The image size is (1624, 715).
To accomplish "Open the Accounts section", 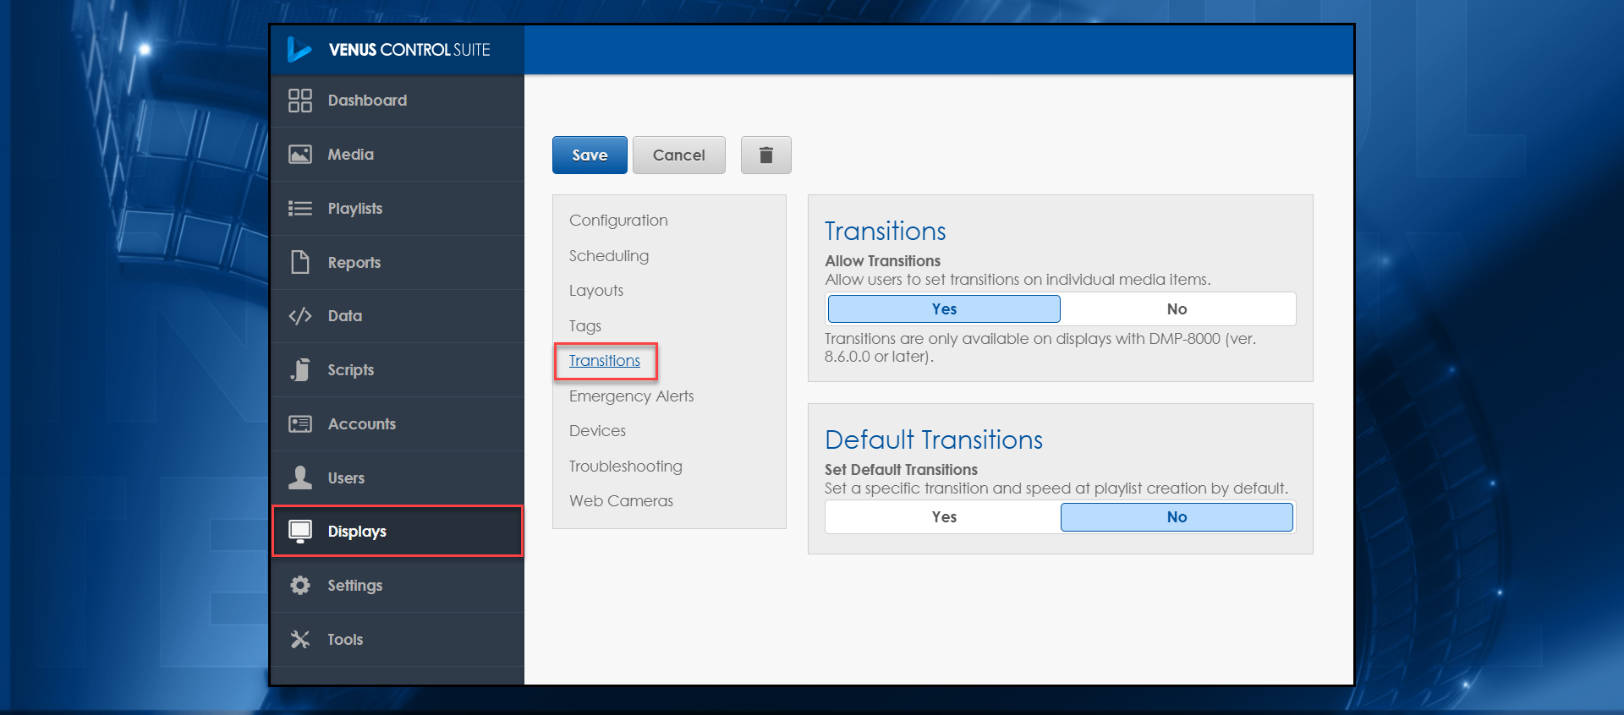I will (x=398, y=423).
